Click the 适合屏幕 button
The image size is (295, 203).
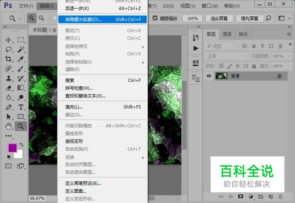coord(219,18)
